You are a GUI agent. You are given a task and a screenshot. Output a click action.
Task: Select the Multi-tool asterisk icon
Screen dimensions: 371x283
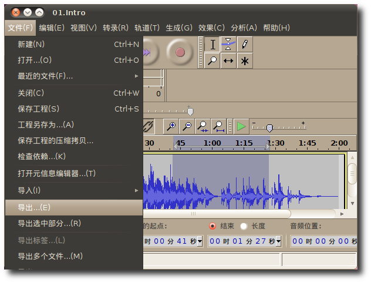245,61
